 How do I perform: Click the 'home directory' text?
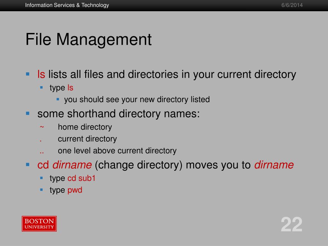[x=85, y=127]
